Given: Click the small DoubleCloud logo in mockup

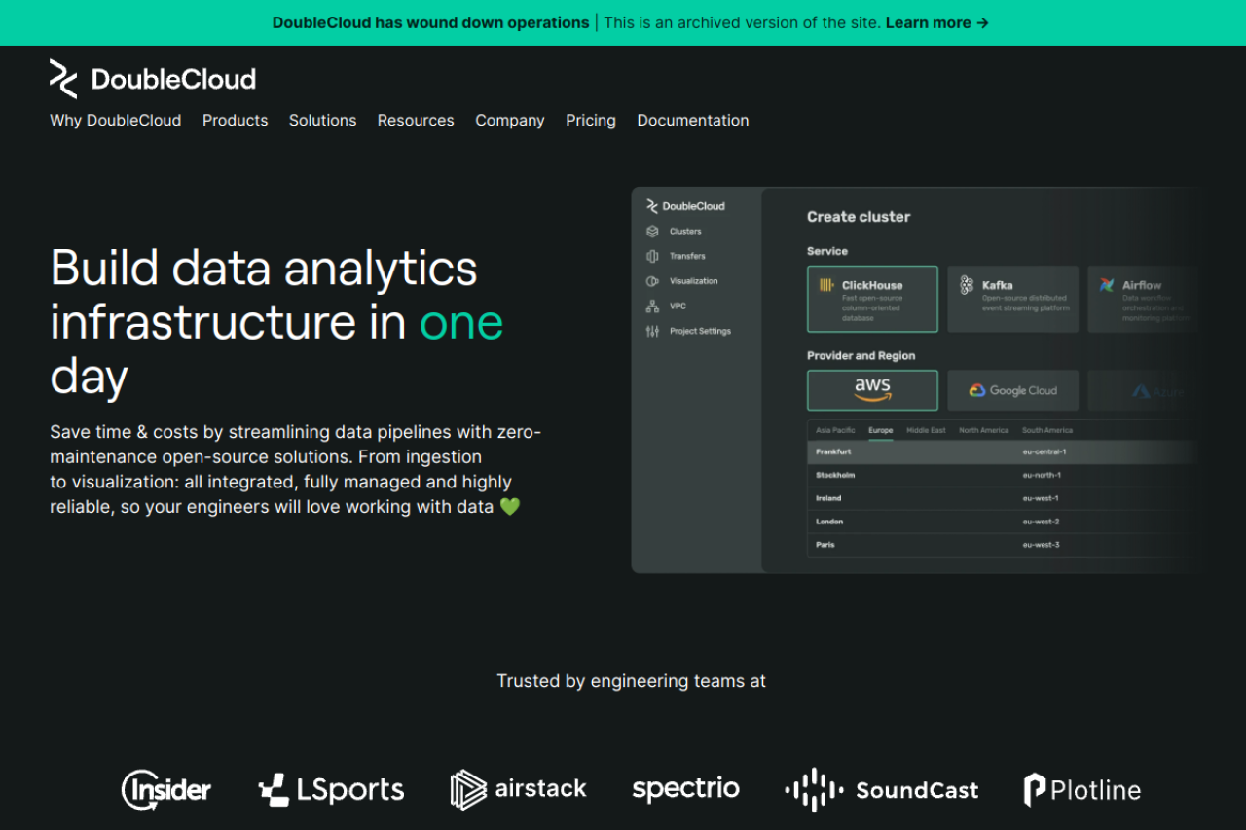Looking at the screenshot, I should click(x=685, y=206).
